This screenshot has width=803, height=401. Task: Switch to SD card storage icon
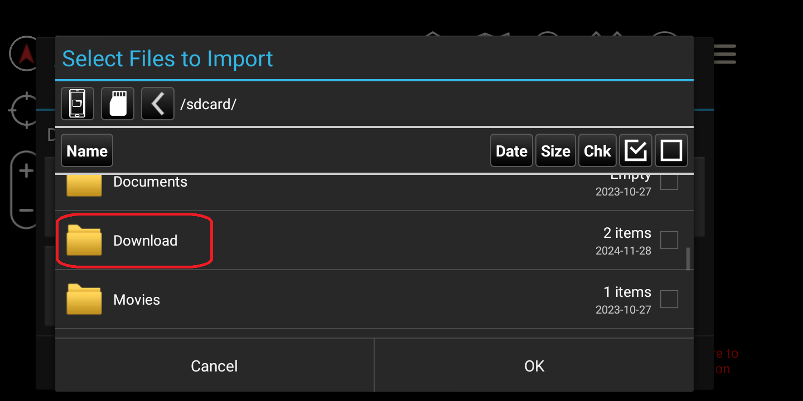(x=118, y=104)
